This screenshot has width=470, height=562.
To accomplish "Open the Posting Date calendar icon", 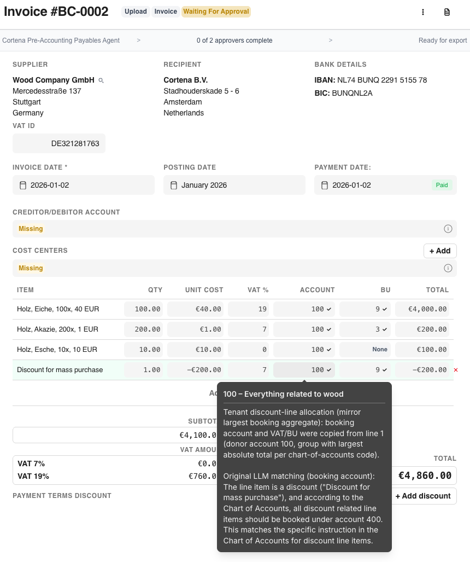I will pyautogui.click(x=174, y=186).
